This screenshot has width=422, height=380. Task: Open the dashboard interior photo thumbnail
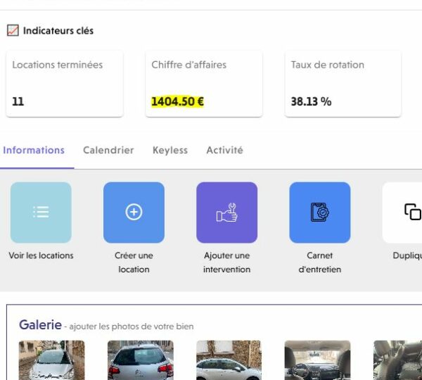(x=316, y=360)
